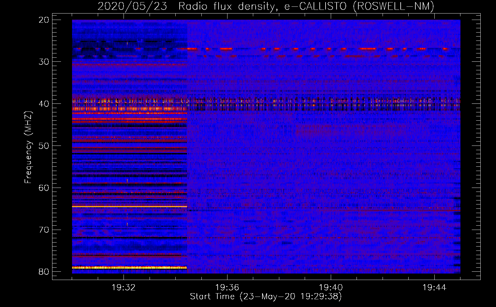Image resolution: width=496 pixels, height=307 pixels.
Task: Click the "19:40" time tick label
Action: point(331,288)
